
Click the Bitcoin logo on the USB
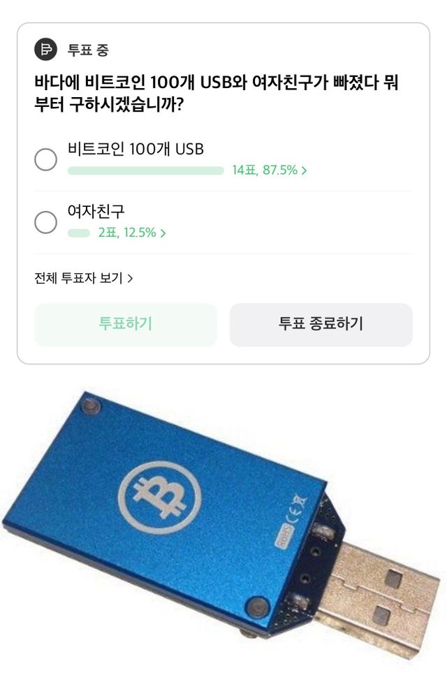(x=161, y=498)
